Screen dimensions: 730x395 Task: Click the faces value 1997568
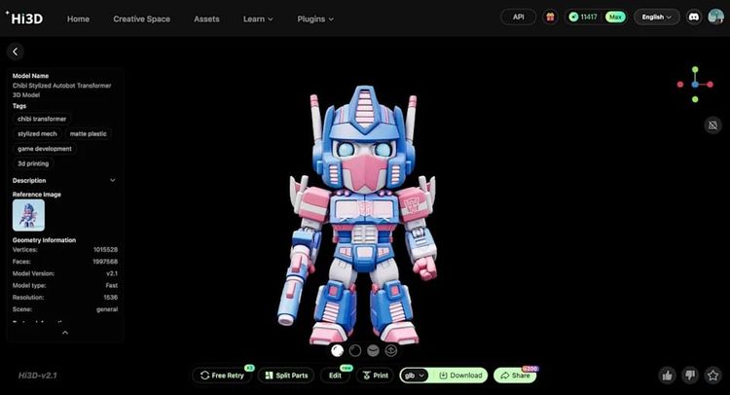(x=105, y=262)
